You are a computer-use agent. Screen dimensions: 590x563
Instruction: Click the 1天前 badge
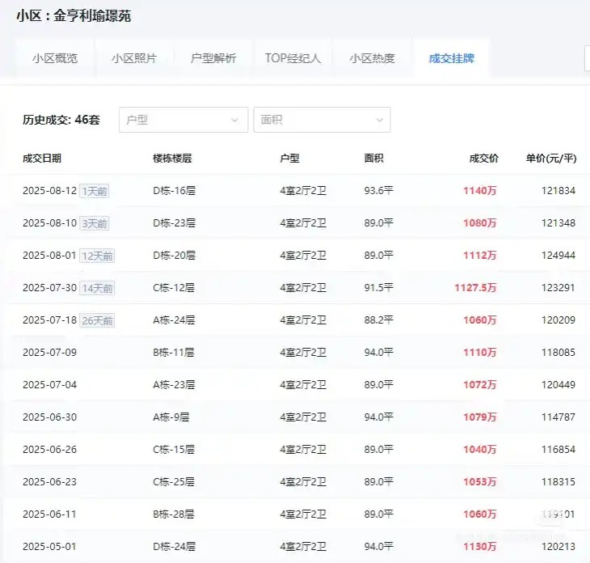(95, 191)
